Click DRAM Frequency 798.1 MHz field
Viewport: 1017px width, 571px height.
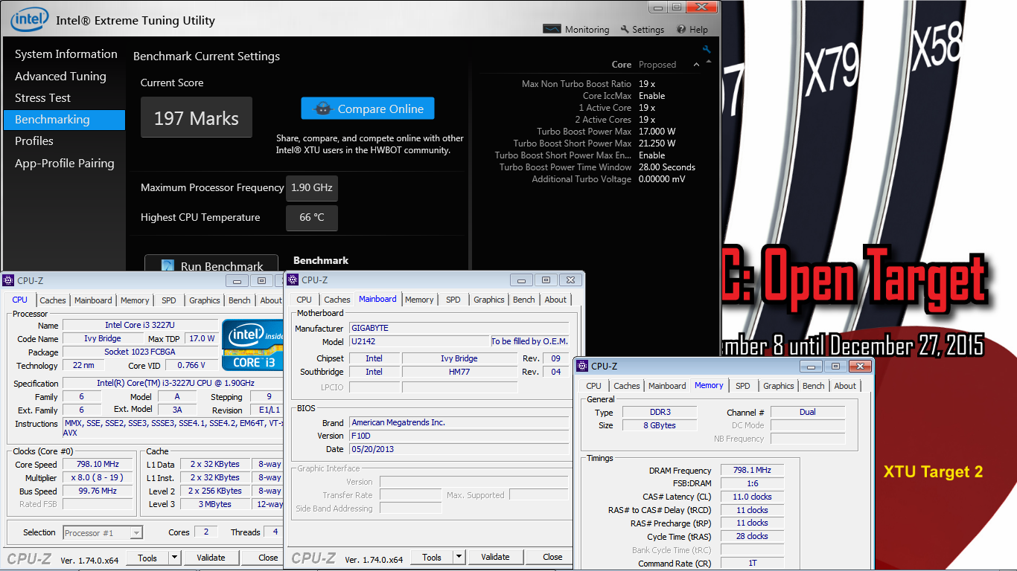coord(753,471)
